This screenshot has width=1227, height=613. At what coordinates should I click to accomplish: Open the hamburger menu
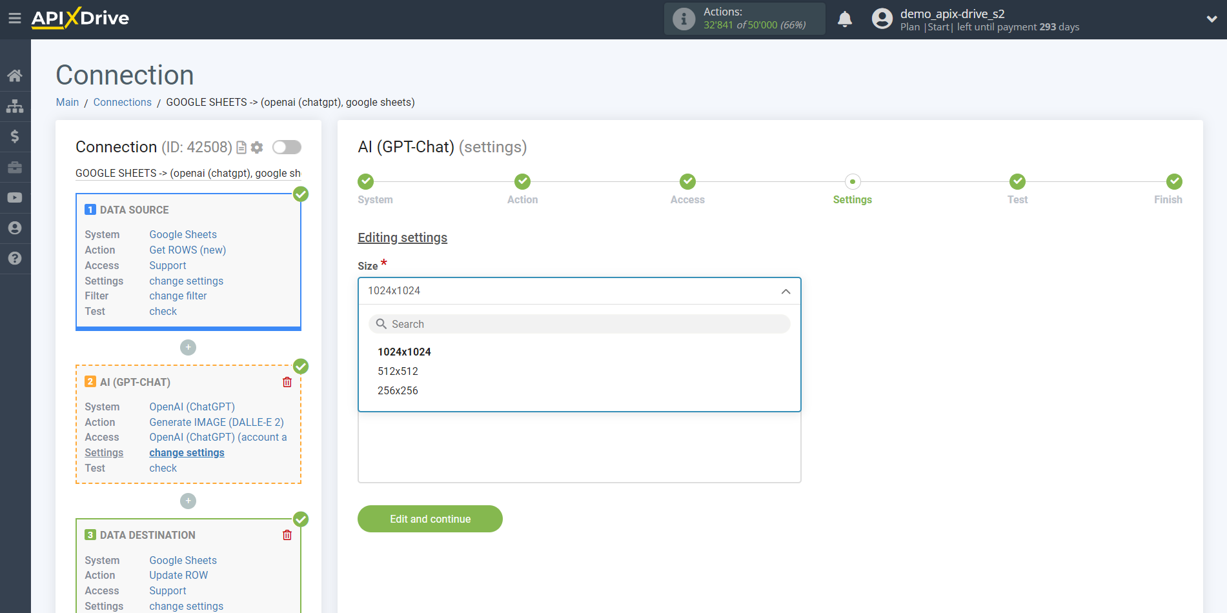[x=15, y=19]
